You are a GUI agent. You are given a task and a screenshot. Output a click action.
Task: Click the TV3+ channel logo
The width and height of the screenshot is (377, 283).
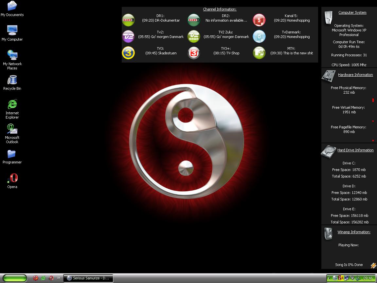pyautogui.click(x=194, y=53)
